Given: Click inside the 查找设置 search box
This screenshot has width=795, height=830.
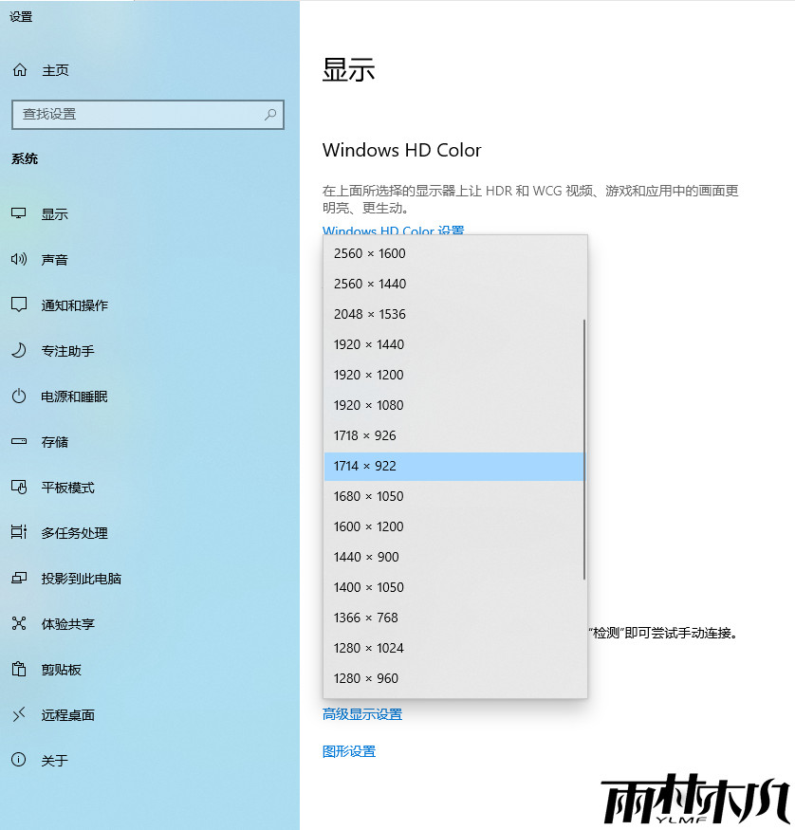Looking at the screenshot, I should tap(142, 114).
